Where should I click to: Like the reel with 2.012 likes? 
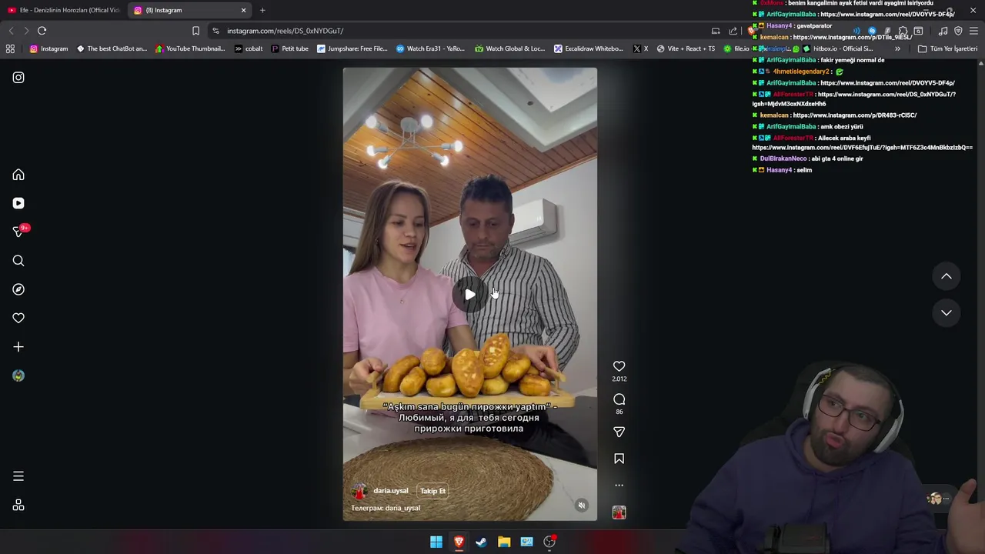(x=619, y=366)
